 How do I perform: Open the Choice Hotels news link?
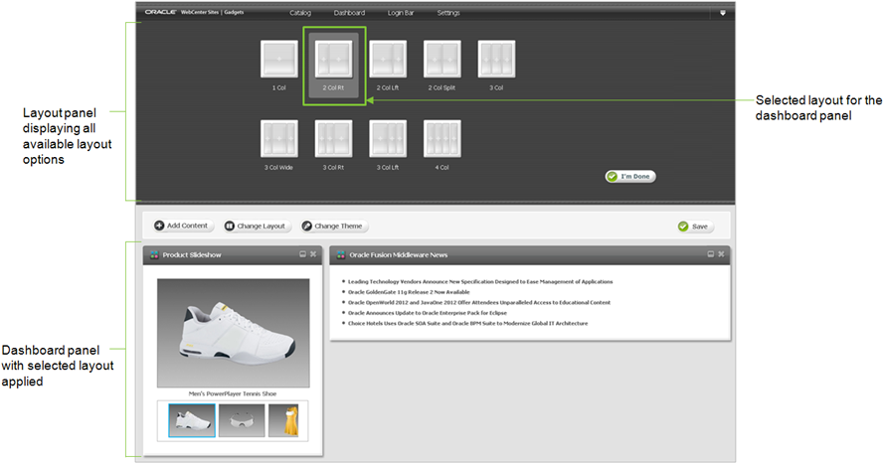tap(467, 323)
